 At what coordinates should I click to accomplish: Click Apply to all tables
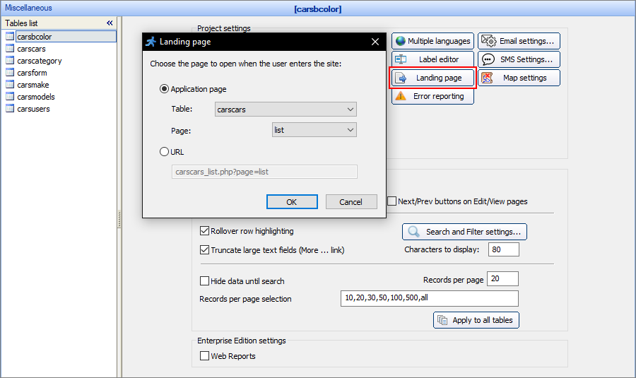pyautogui.click(x=476, y=320)
